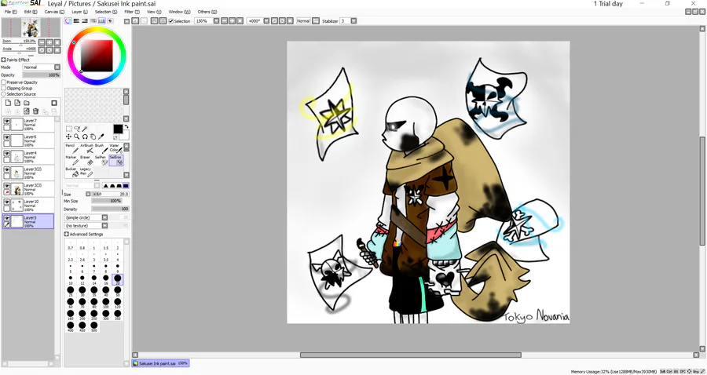Collapse the Paints Effect section
Image resolution: width=707 pixels, height=375 pixels.
click(3, 60)
